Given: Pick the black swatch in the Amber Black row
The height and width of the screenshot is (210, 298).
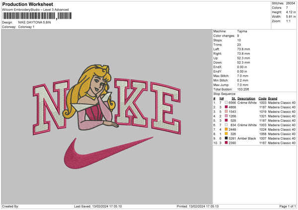Looking at the screenshot, I should click(x=226, y=138).
